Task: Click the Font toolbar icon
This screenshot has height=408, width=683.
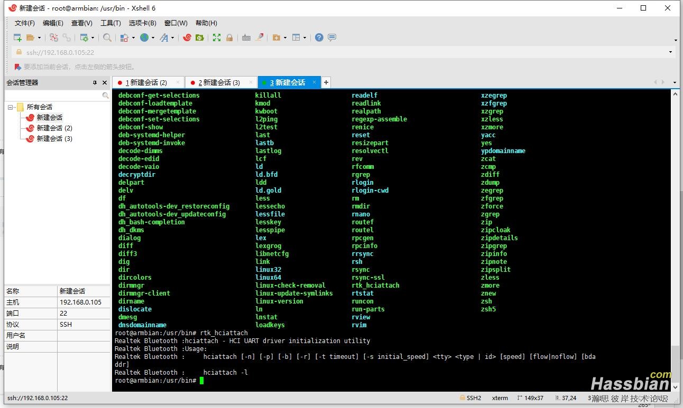Action: click(164, 37)
